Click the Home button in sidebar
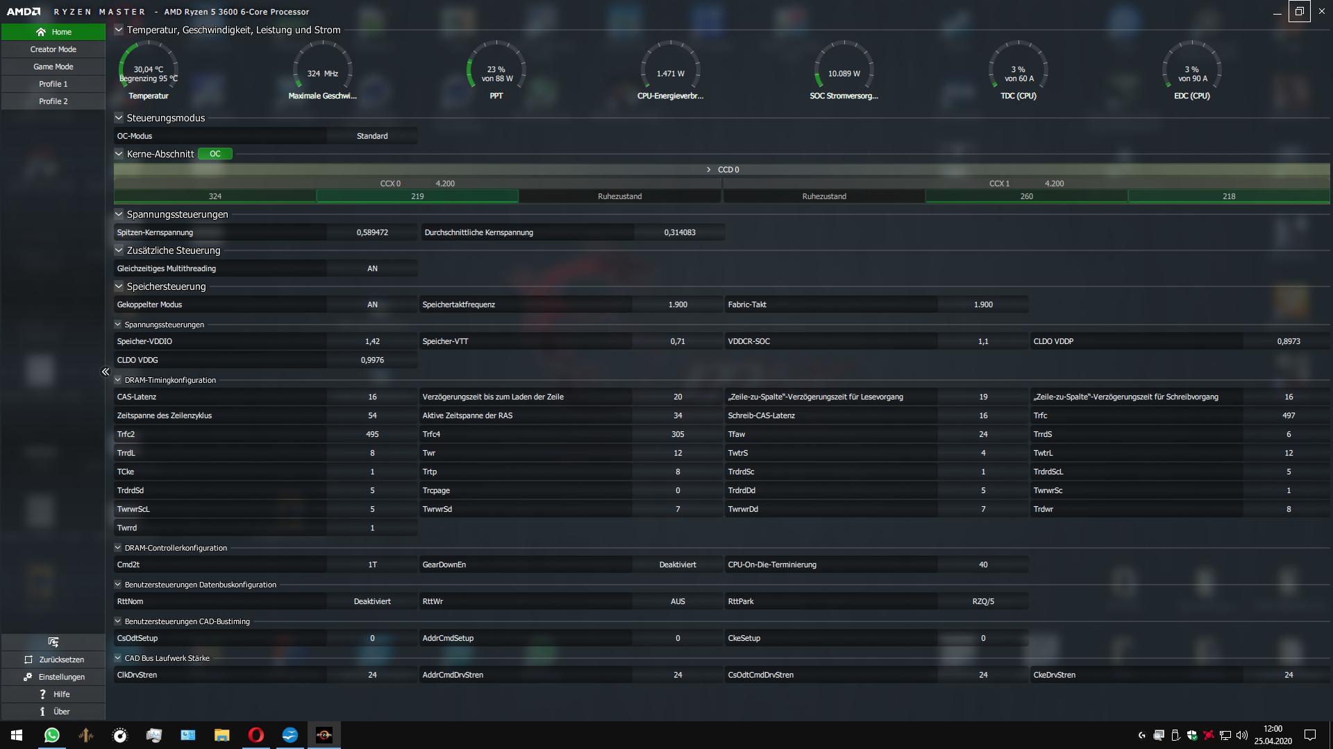The width and height of the screenshot is (1333, 749). (53, 32)
